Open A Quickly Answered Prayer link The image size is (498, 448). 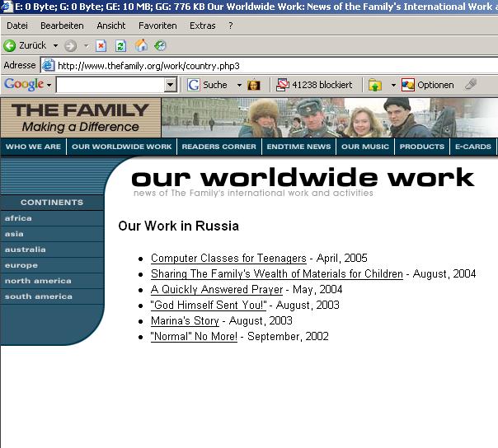[217, 289]
